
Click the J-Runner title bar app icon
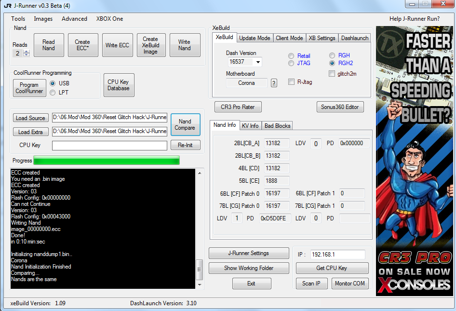click(7, 5)
